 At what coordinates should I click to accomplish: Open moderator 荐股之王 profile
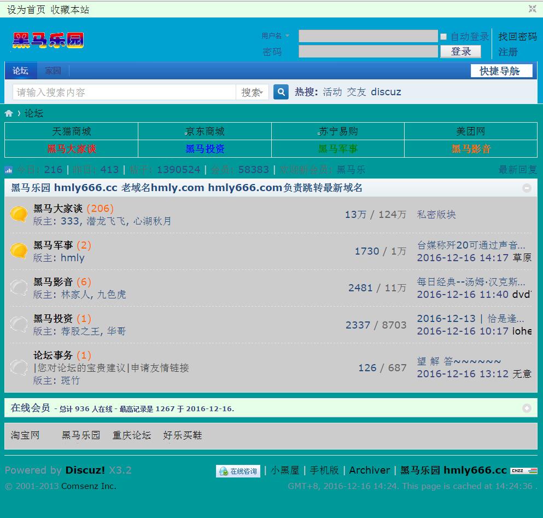coord(80,331)
